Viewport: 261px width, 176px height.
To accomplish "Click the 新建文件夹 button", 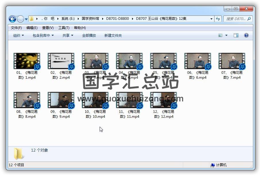I will [113, 35].
